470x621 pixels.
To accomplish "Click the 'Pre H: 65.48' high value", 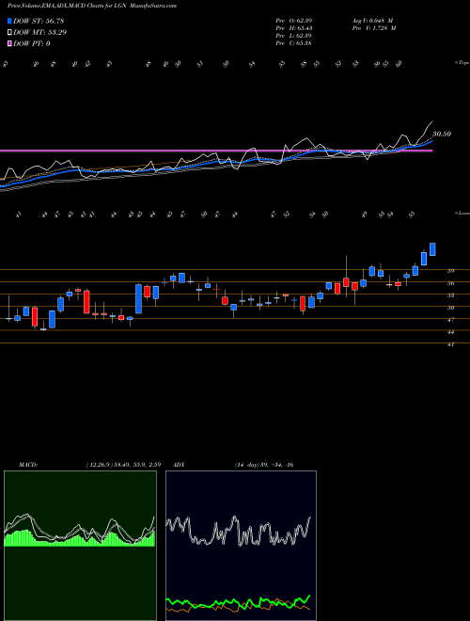I will click(293, 28).
